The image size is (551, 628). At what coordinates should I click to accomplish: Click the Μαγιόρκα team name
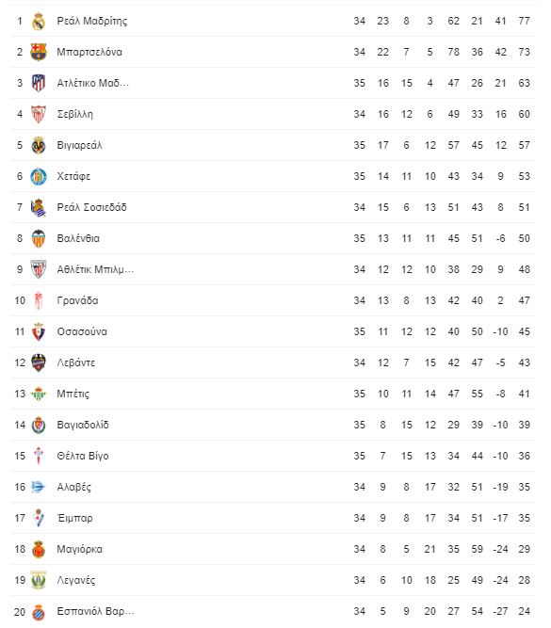point(80,550)
